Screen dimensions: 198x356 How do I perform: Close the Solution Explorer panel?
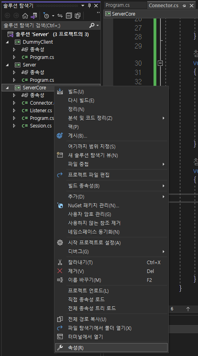pos(96,6)
